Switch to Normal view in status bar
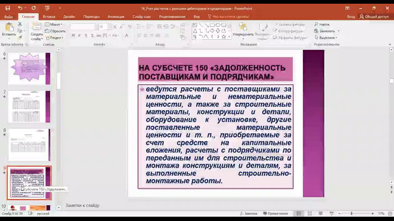The width and height of the screenshot is (394, 221). pyautogui.click(x=299, y=214)
